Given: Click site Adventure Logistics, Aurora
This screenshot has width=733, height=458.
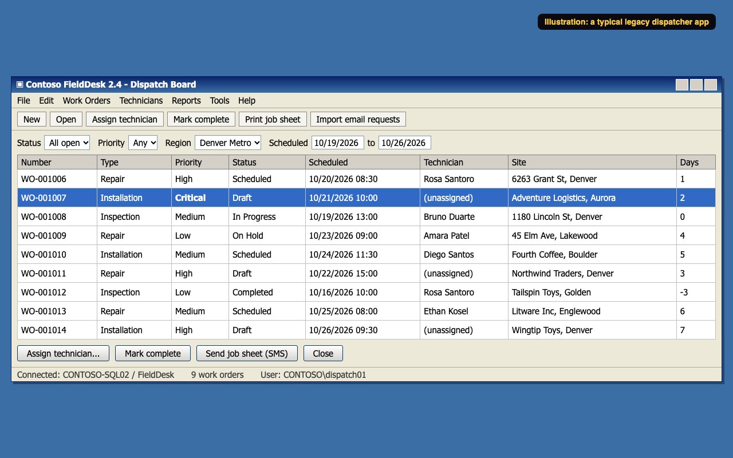Looking at the screenshot, I should [x=592, y=198].
